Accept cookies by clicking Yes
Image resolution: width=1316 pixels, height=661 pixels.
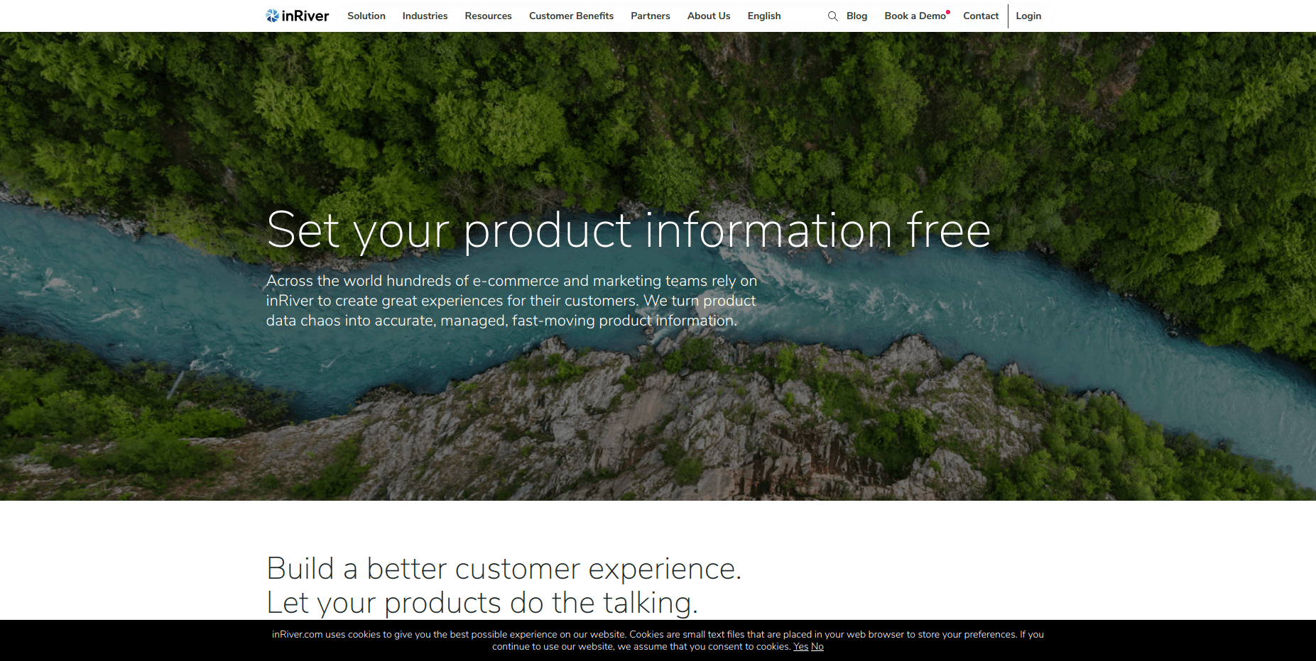[800, 647]
